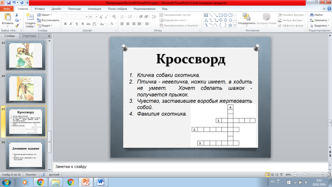Choose the rectangle shape in shapes gallery
332x187 pixels.
(x=221, y=15)
